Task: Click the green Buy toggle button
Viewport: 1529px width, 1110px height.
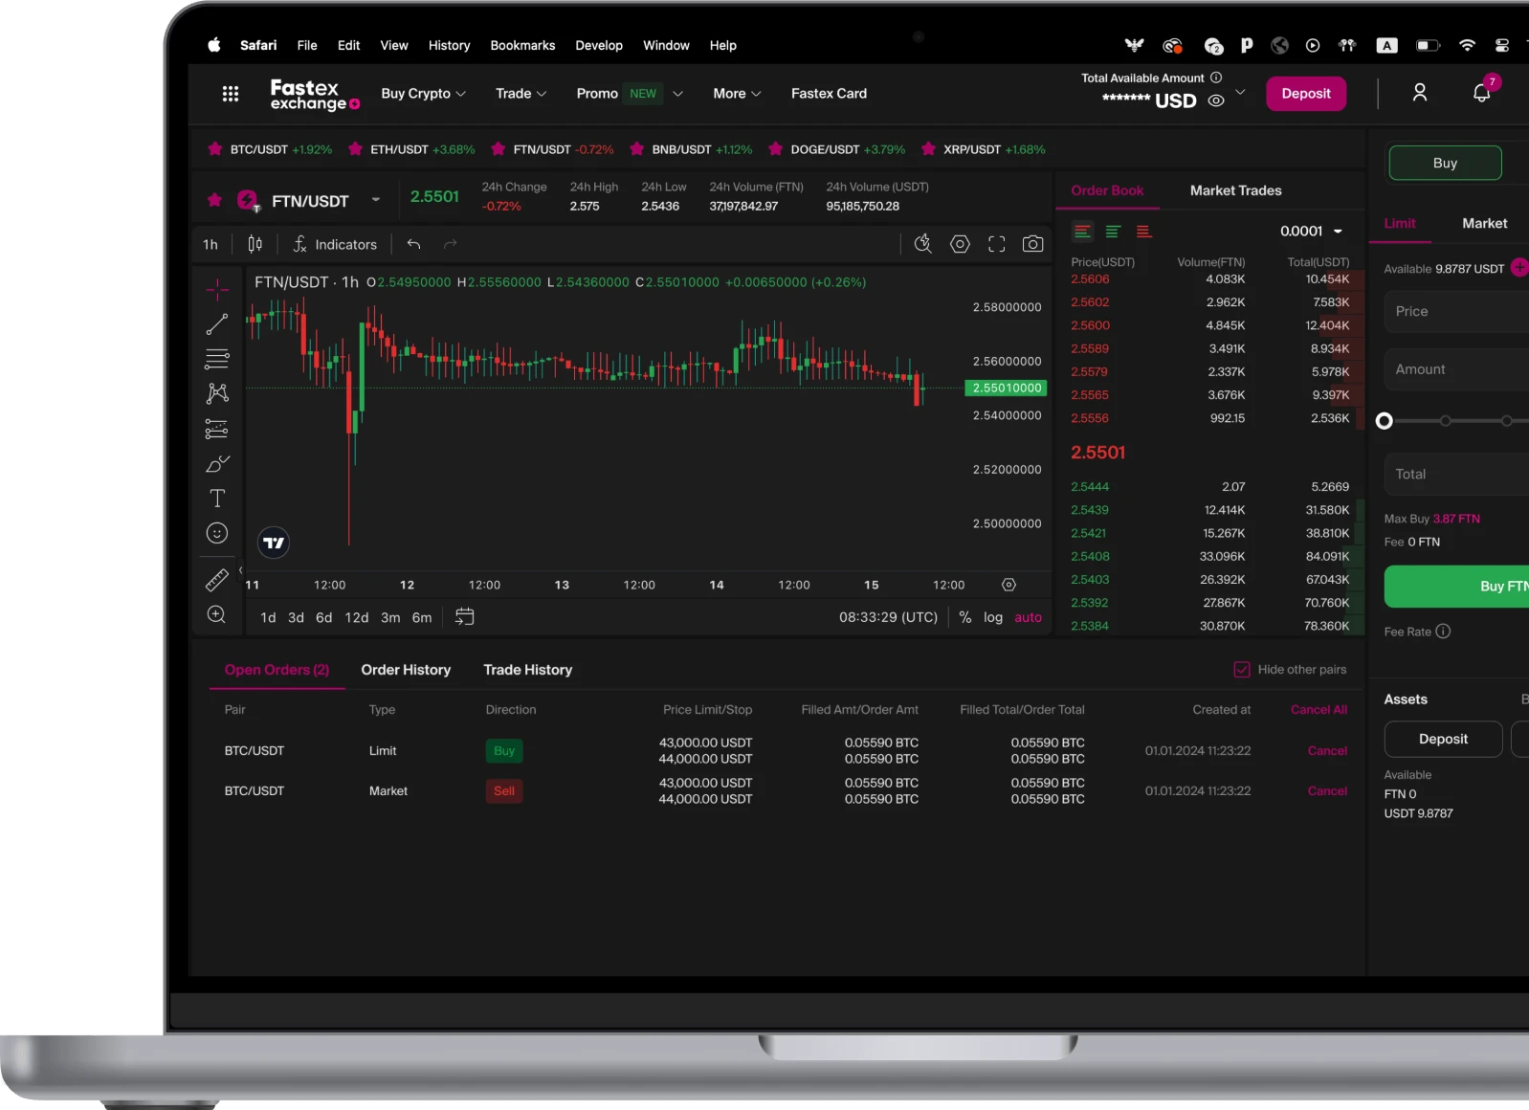Action: click(x=1445, y=163)
